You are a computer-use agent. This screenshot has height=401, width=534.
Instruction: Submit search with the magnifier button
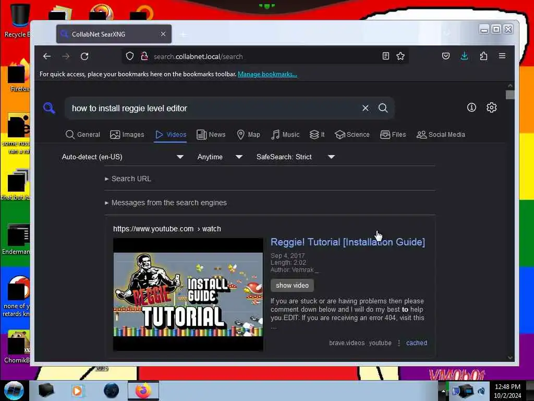click(x=383, y=108)
